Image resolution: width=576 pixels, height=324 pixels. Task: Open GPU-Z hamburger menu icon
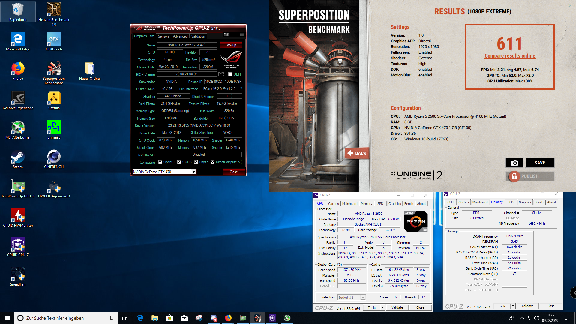click(242, 34)
